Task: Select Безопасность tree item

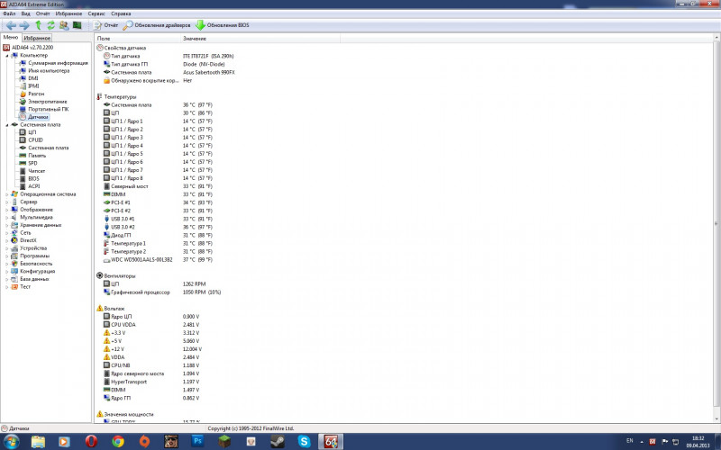Action: [x=36, y=264]
